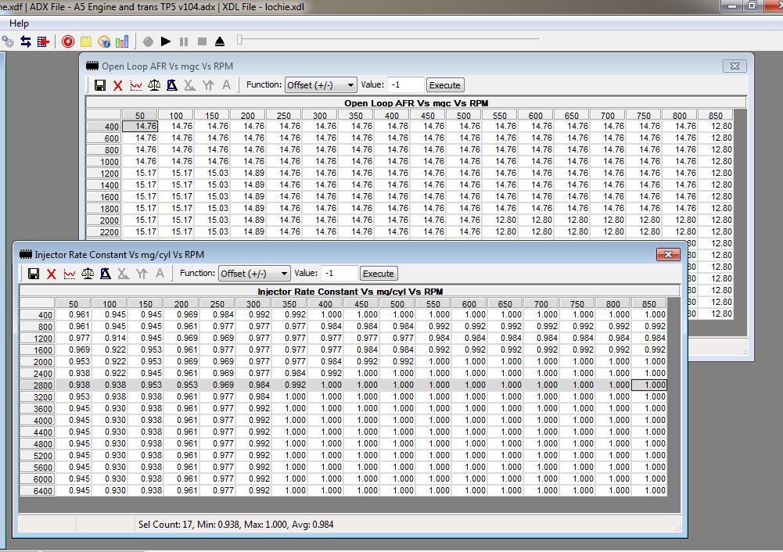This screenshot has height=552, width=783.
Task: Show graph view in Open Loop AFR window
Action: click(136, 85)
